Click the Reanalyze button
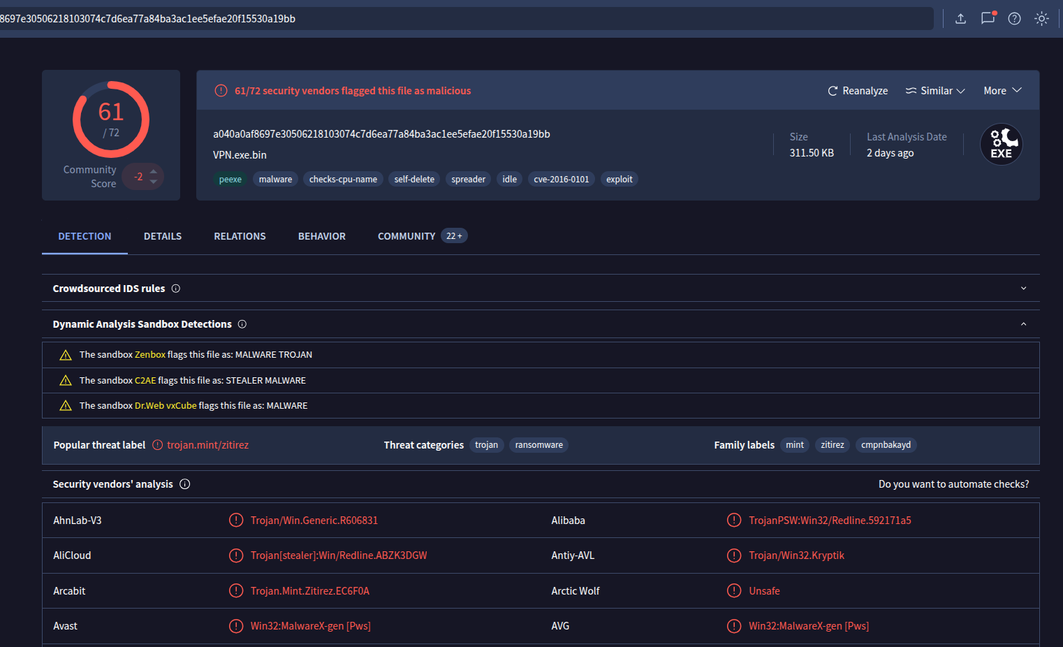The image size is (1063, 647). 858,91
